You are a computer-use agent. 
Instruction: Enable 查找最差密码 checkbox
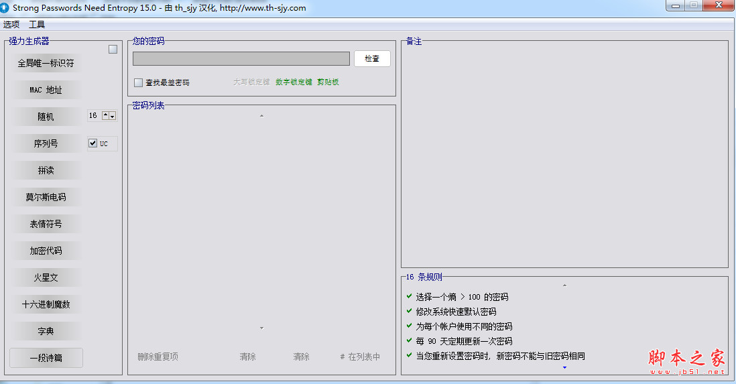[139, 82]
